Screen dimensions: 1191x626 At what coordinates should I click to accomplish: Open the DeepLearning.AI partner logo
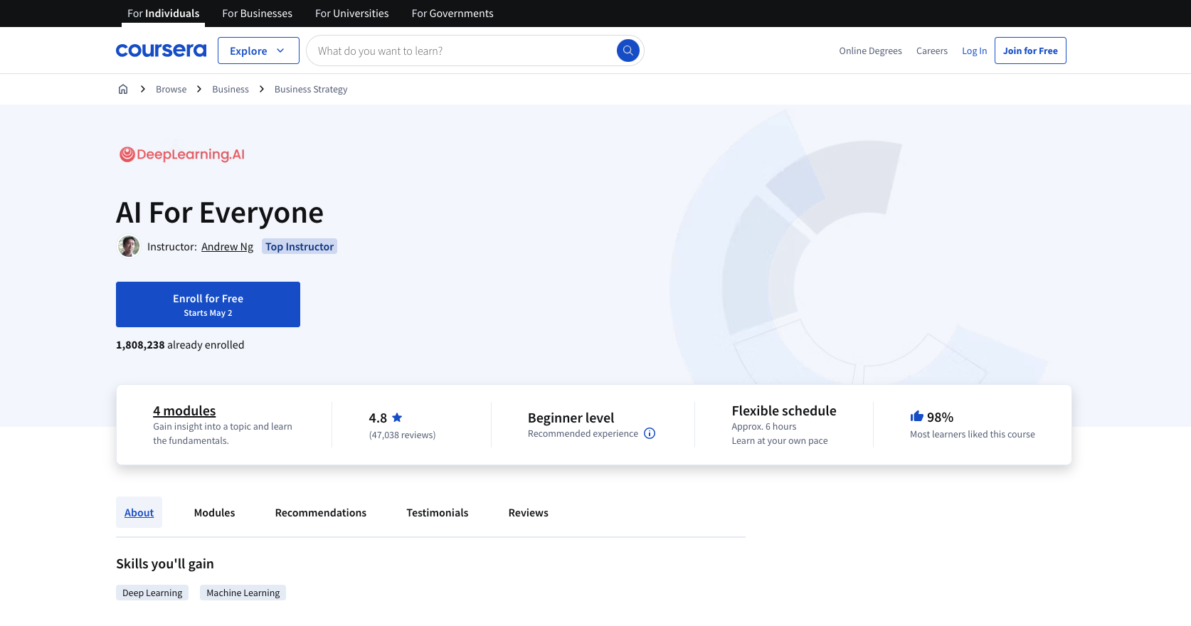182,154
